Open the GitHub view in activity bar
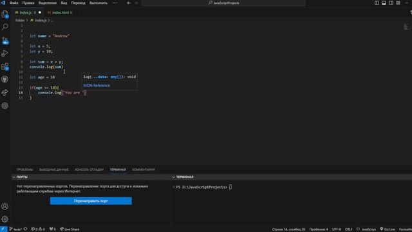This screenshot has height=232, width=412. [5, 79]
